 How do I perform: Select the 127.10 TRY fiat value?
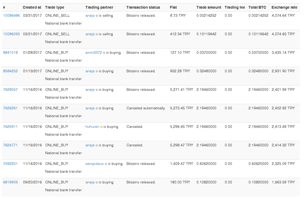coord(180,52)
